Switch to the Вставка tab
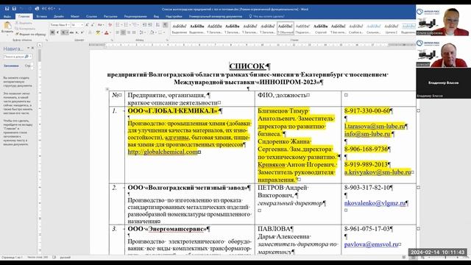This screenshot has height=265, width=471. (41, 16)
